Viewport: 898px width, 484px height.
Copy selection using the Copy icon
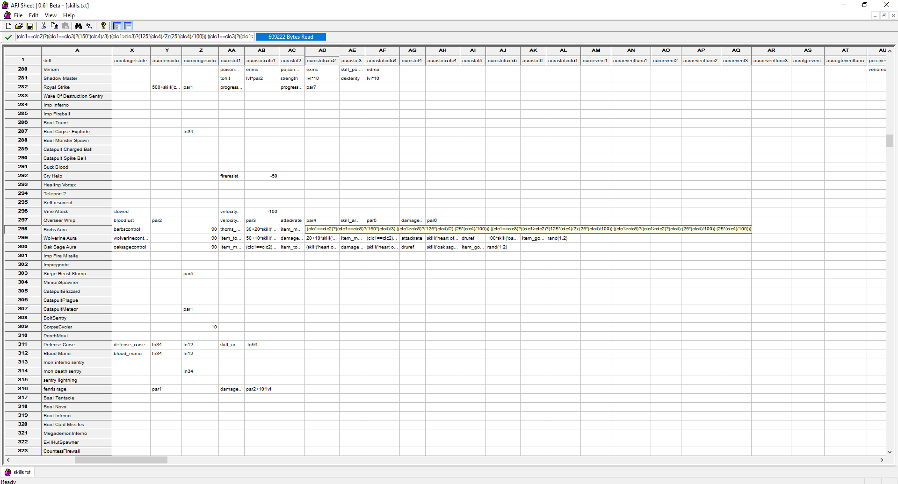[x=54, y=26]
